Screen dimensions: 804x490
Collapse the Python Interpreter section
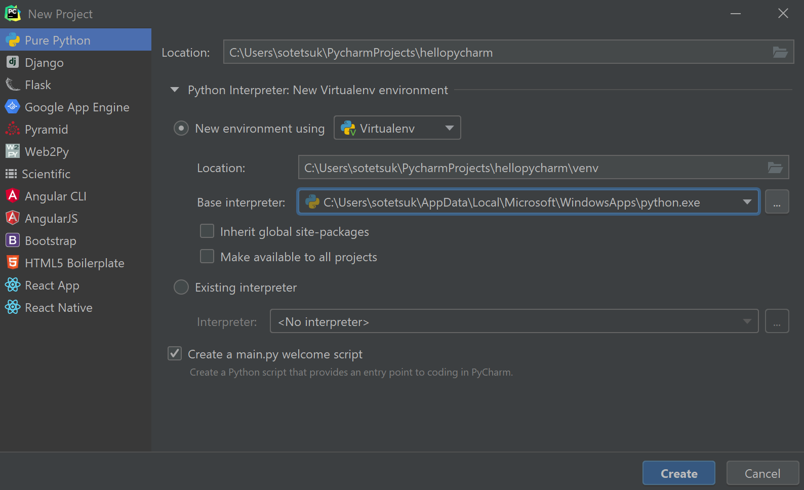(x=175, y=90)
